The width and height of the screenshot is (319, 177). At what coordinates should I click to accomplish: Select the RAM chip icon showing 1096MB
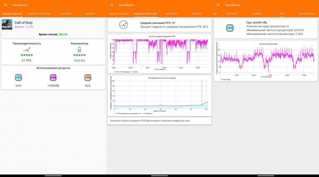pos(53,78)
